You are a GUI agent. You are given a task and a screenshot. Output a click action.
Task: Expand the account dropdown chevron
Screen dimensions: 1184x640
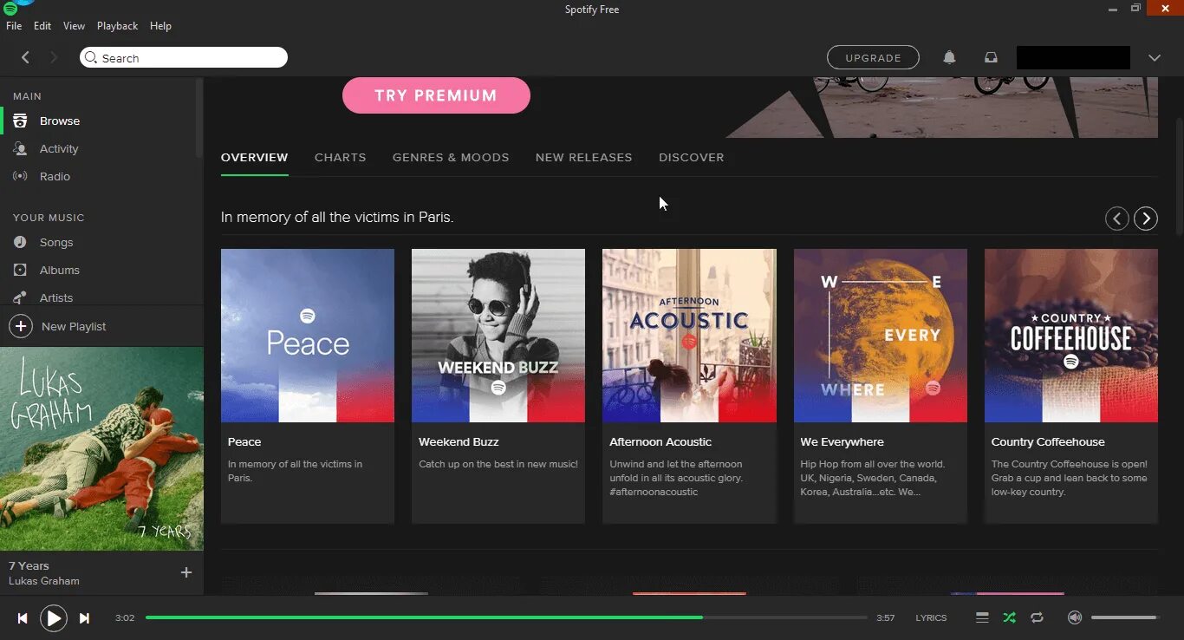click(1154, 58)
